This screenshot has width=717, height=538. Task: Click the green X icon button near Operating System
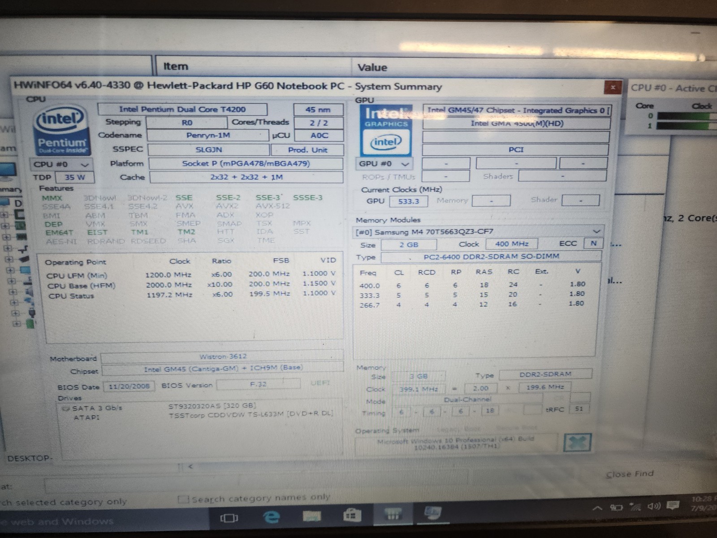coord(578,443)
